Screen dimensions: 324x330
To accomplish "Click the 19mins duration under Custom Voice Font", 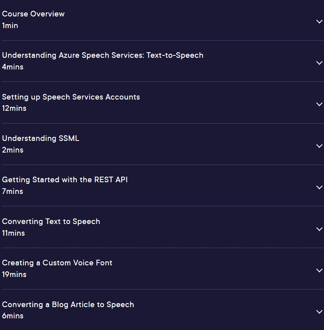I will (14, 275).
